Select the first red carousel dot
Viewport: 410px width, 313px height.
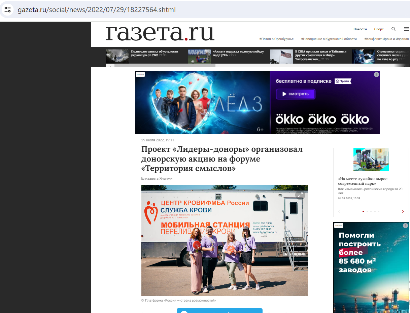point(363,211)
